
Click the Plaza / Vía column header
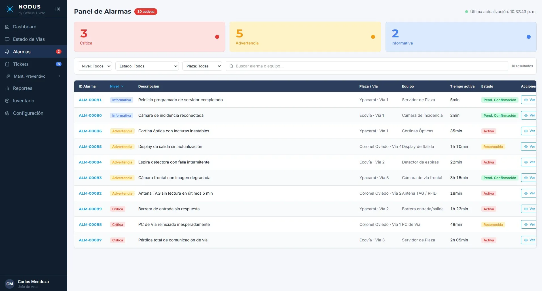pyautogui.click(x=369, y=86)
